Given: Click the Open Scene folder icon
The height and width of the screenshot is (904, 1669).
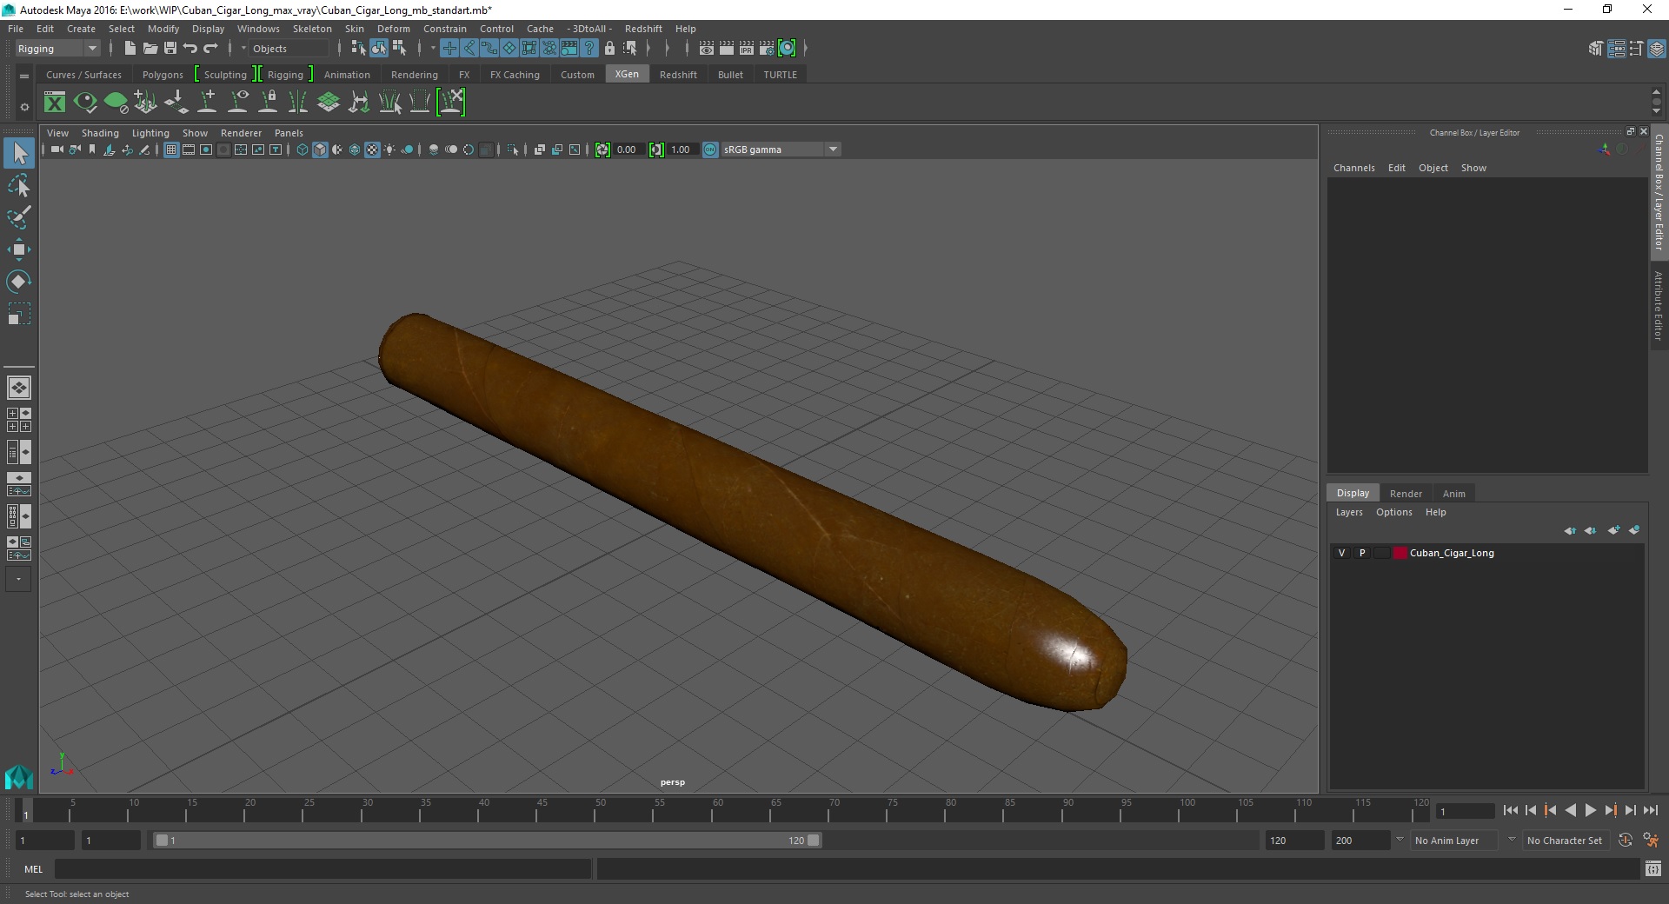Looking at the screenshot, I should (x=150, y=49).
